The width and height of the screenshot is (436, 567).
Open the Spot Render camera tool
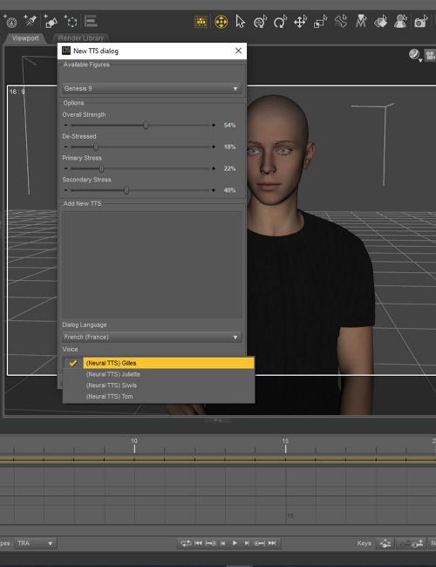[421, 22]
